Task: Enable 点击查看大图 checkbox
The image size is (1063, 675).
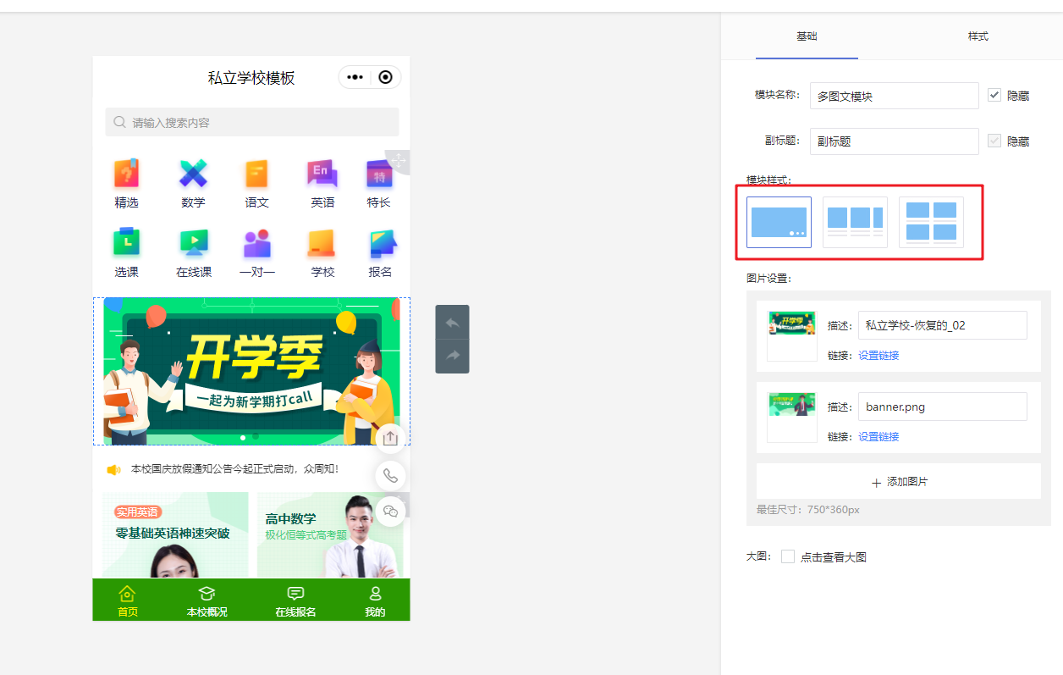Action: [788, 556]
